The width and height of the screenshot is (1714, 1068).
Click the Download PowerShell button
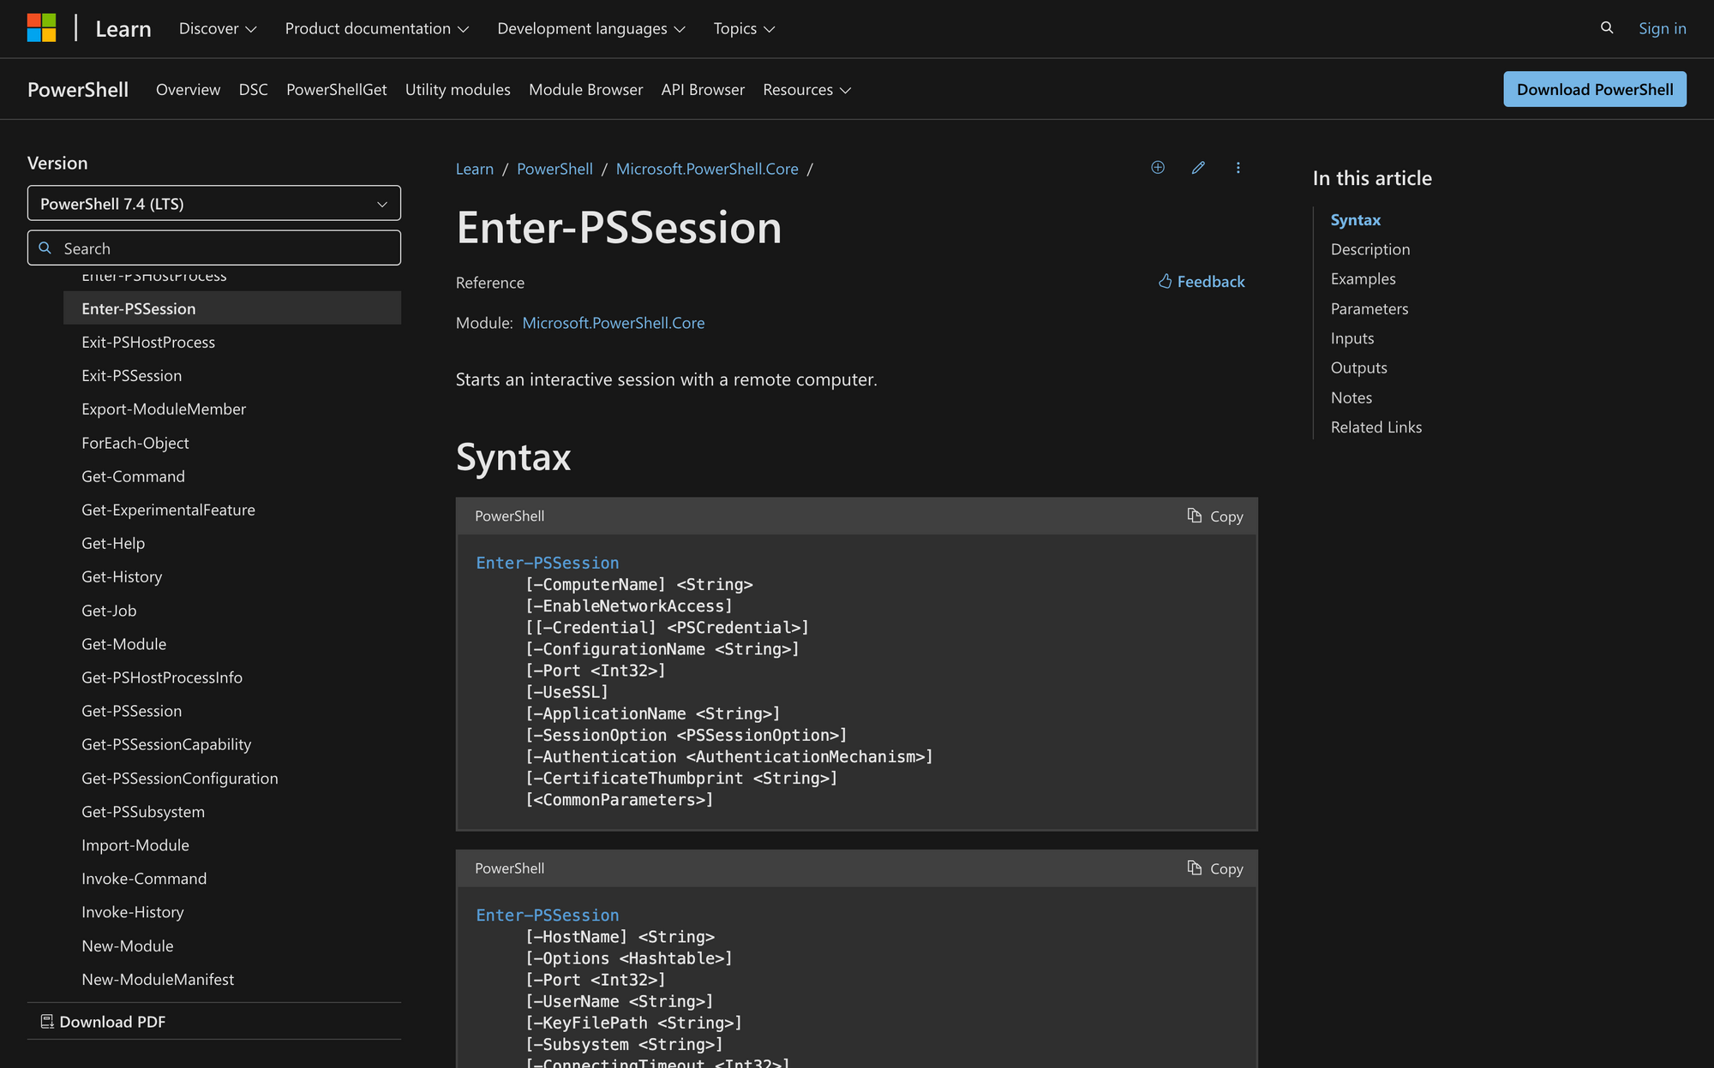(1595, 89)
